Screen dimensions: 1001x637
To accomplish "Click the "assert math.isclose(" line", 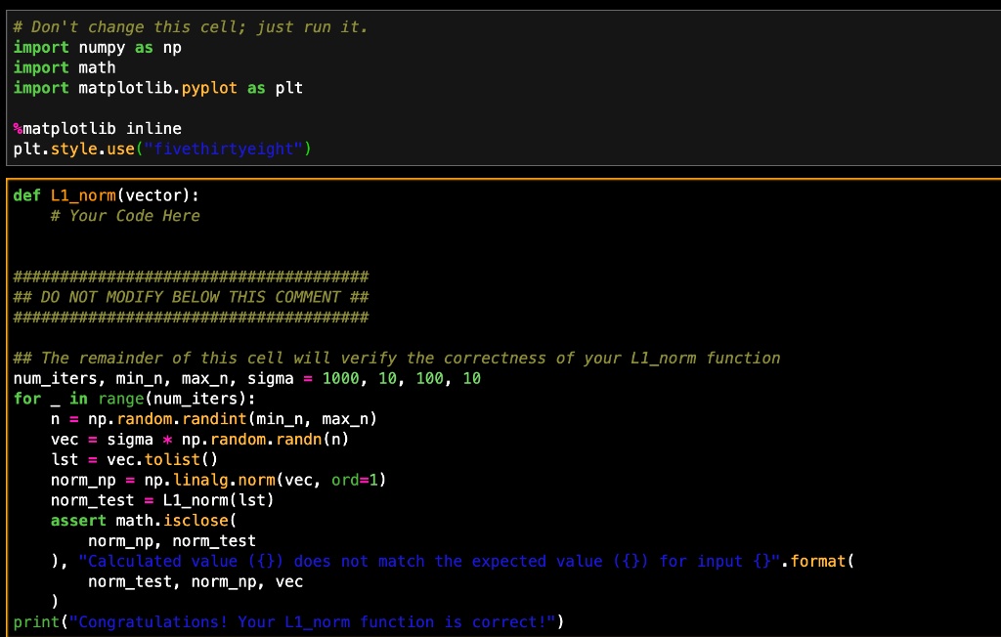I will (x=144, y=521).
